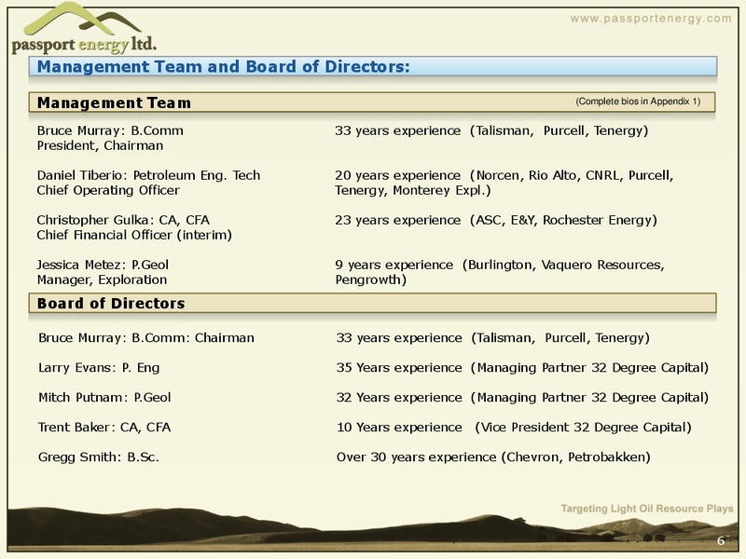Screen dimensions: 746x559
Task: Select 'Mitch Putnam: P.Geol'
Action: pyautogui.click(x=104, y=398)
